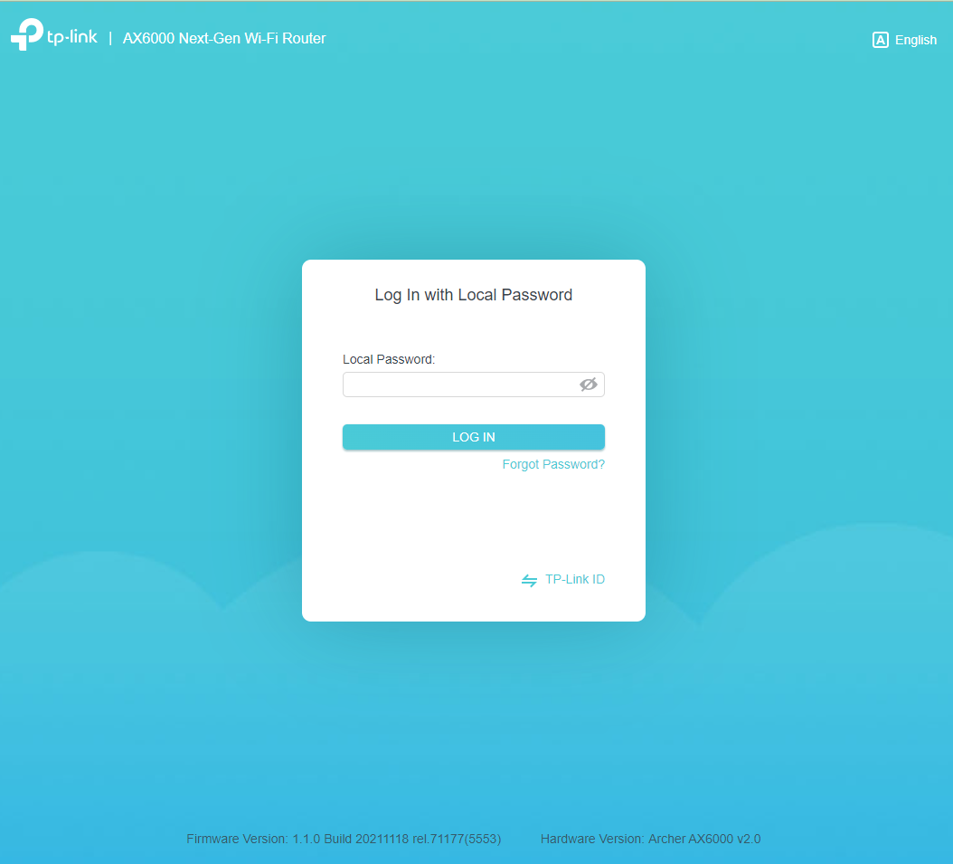Click the Firmware Version text in footer

pos(344,839)
